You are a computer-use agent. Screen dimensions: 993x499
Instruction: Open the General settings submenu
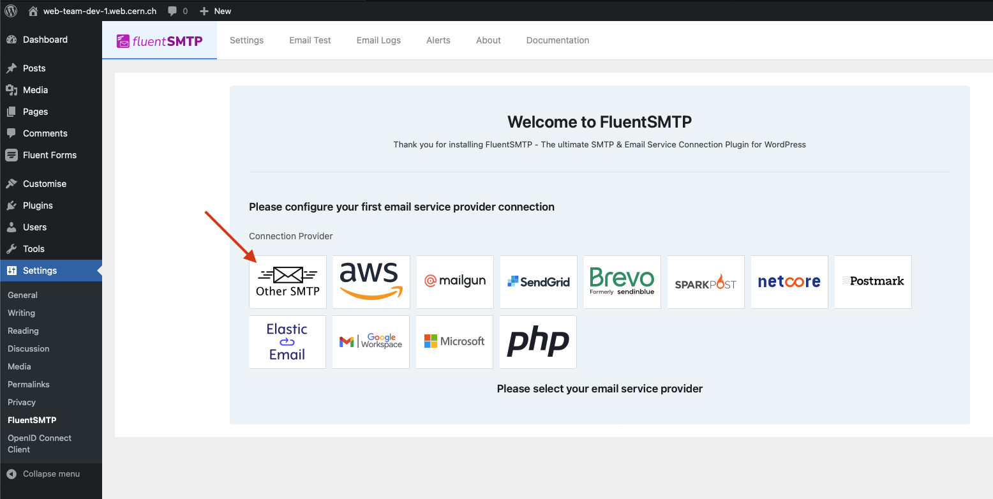pyautogui.click(x=23, y=295)
